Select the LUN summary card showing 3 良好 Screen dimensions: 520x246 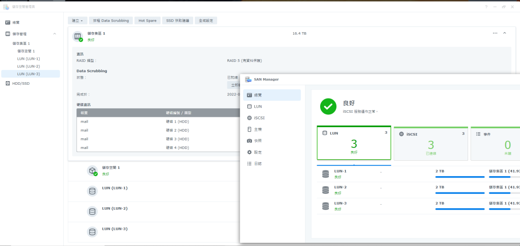pos(354,143)
